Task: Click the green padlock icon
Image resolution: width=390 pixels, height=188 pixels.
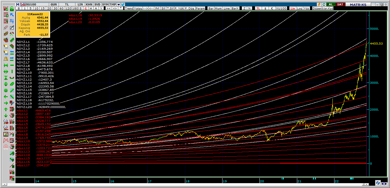Action: [x=12, y=9]
